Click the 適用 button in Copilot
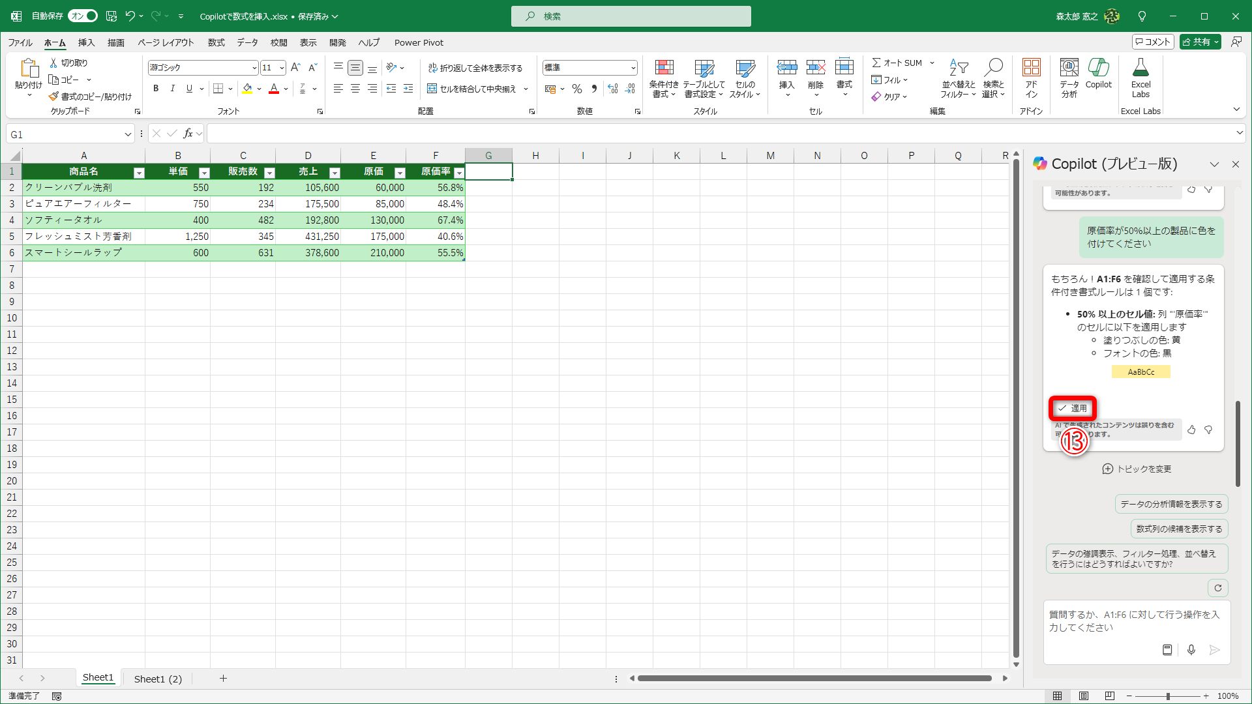The height and width of the screenshot is (704, 1252). click(1073, 408)
